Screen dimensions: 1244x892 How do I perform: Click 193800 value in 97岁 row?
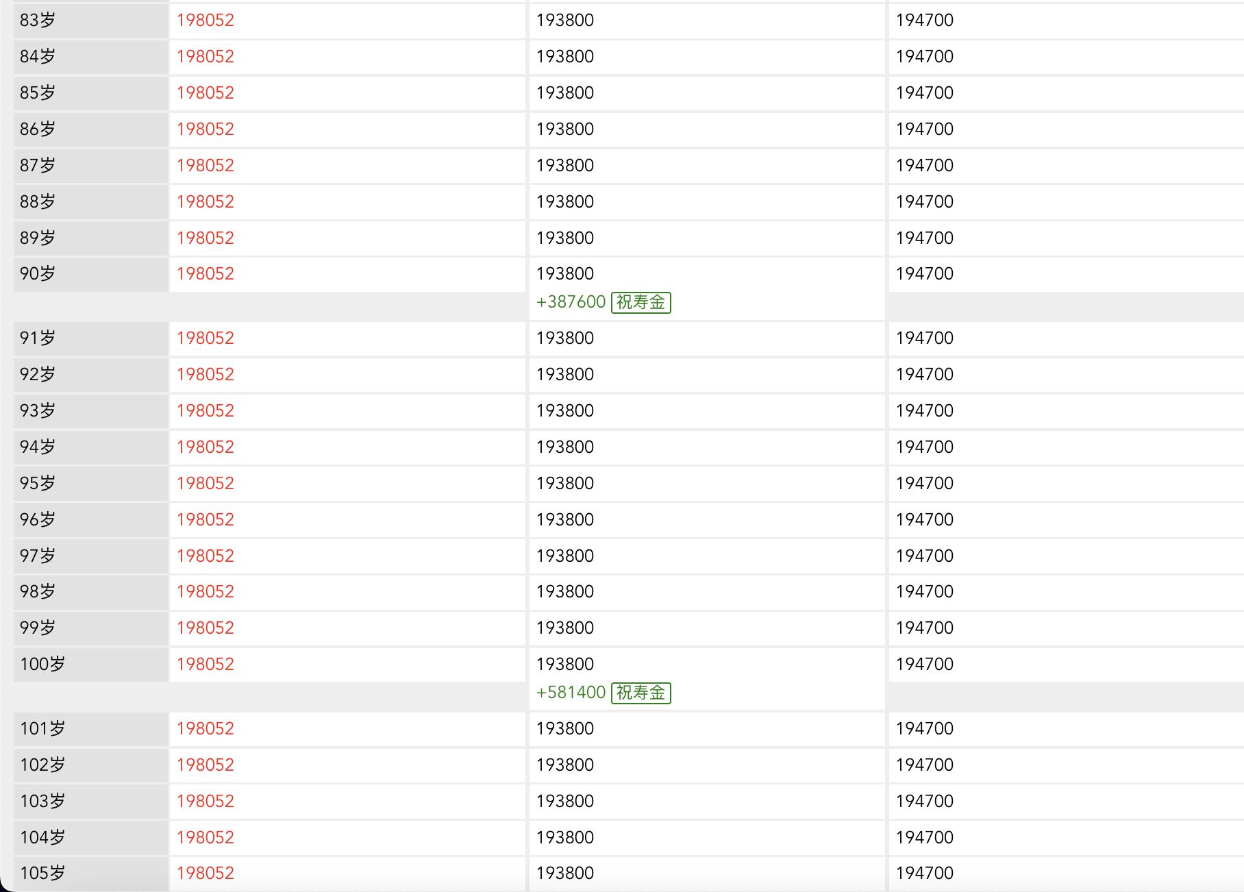click(565, 556)
